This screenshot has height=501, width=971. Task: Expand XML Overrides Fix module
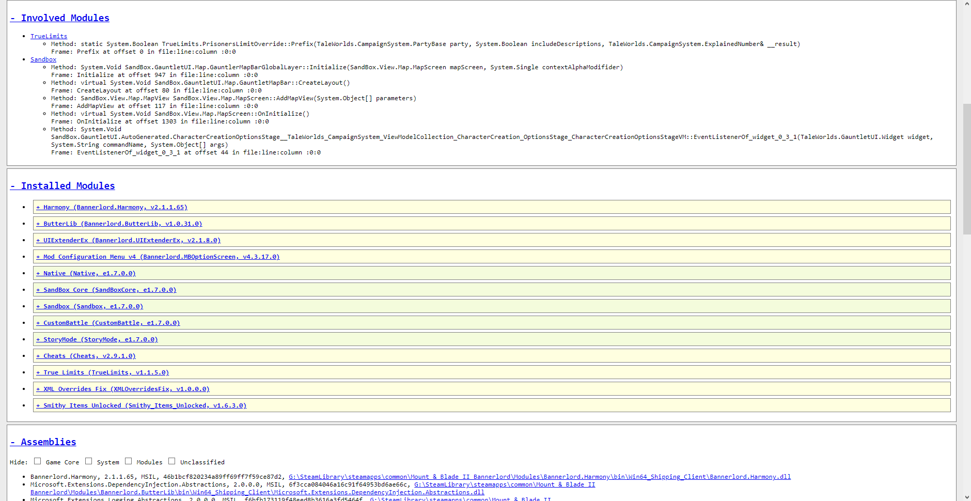pyautogui.click(x=123, y=389)
